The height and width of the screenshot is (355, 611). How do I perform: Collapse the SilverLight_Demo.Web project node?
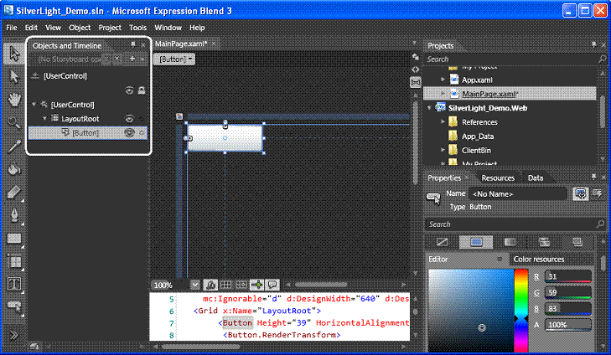pos(429,108)
